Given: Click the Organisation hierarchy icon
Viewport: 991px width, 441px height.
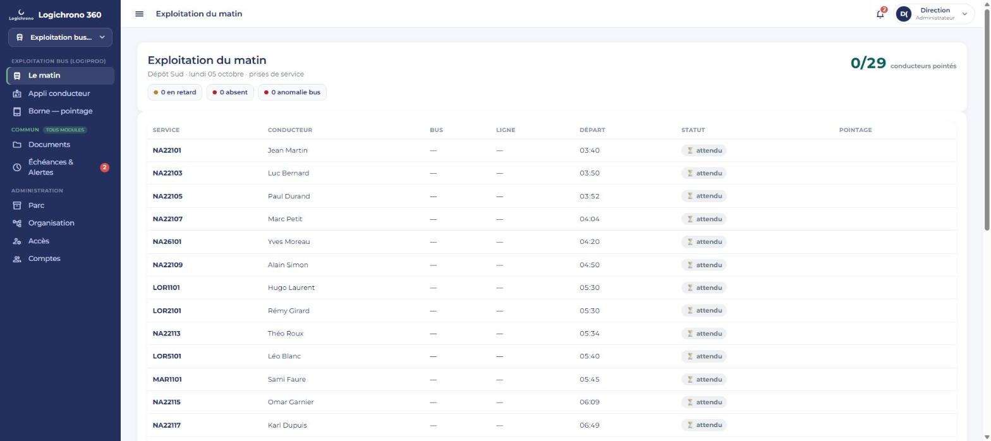Looking at the screenshot, I should point(17,223).
